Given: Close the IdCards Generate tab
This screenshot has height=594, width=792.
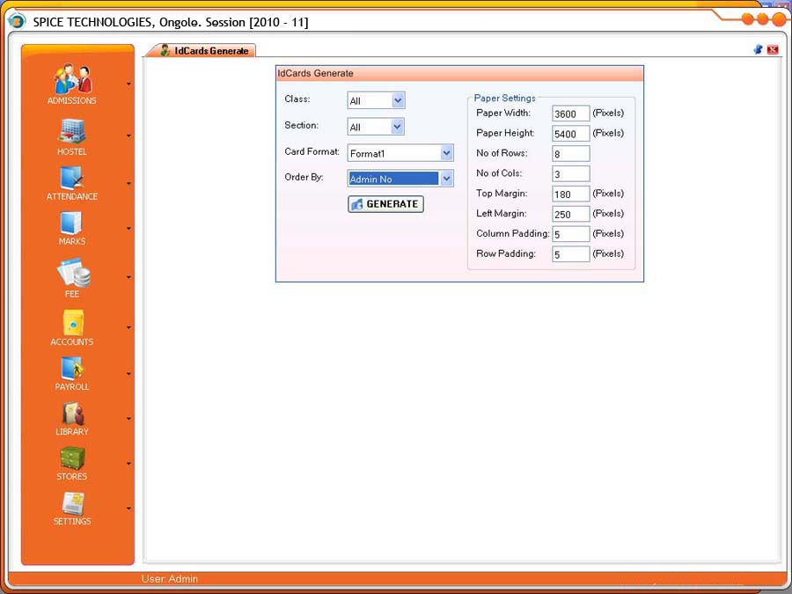Looking at the screenshot, I should click(x=773, y=50).
